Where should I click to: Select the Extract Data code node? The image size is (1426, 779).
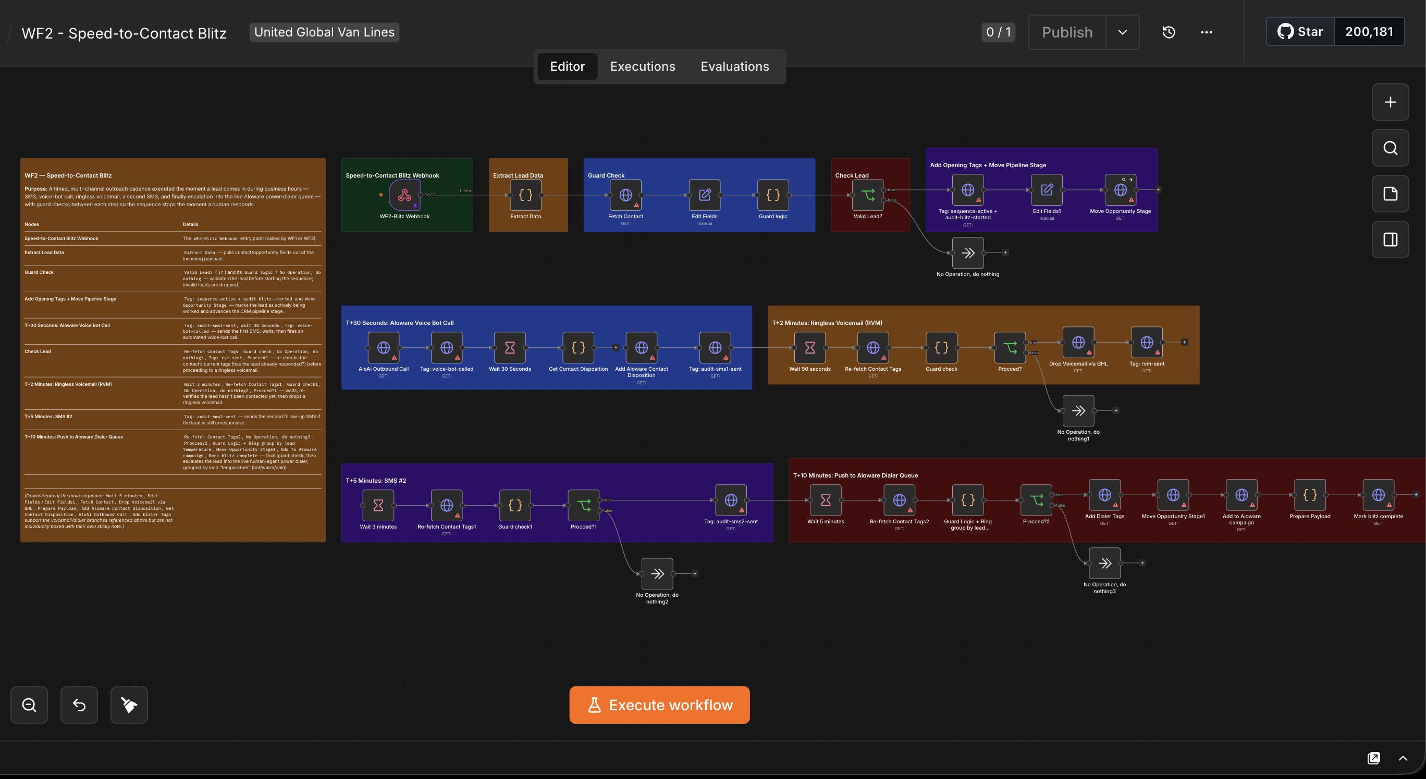point(525,195)
